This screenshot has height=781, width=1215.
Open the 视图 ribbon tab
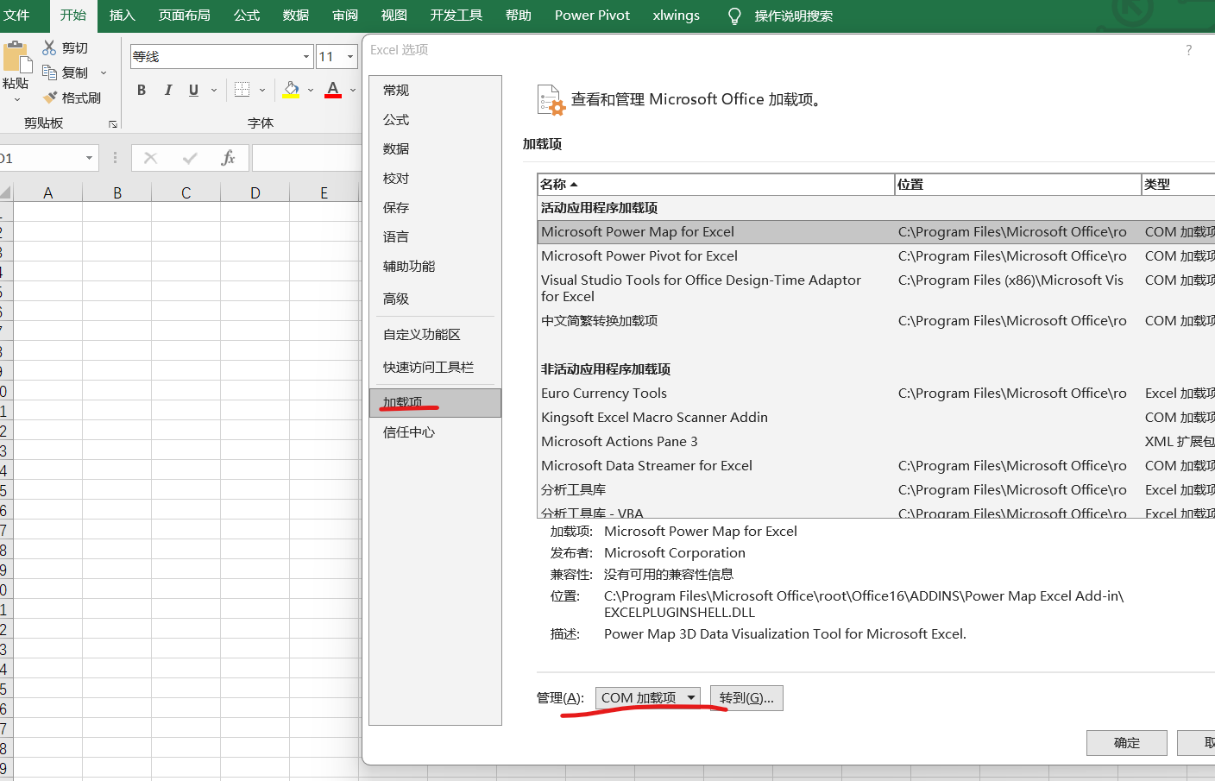[394, 16]
